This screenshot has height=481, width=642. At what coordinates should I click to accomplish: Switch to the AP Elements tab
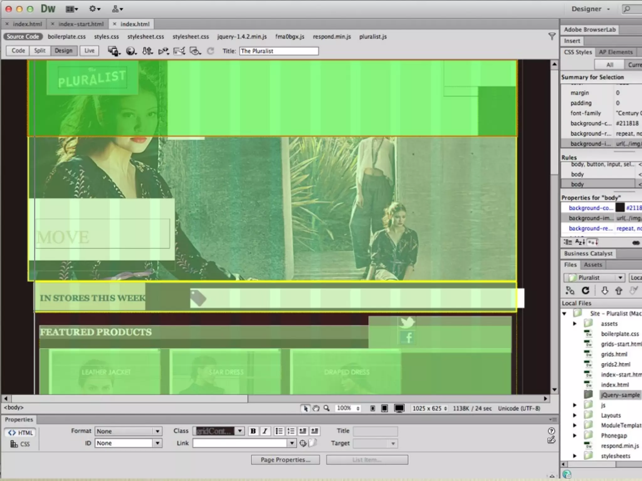616,52
